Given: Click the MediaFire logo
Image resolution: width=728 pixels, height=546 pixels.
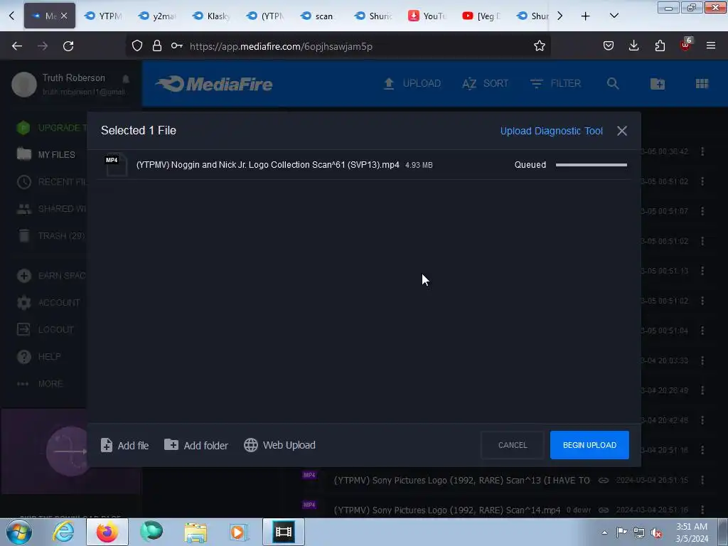Looking at the screenshot, I should point(214,84).
